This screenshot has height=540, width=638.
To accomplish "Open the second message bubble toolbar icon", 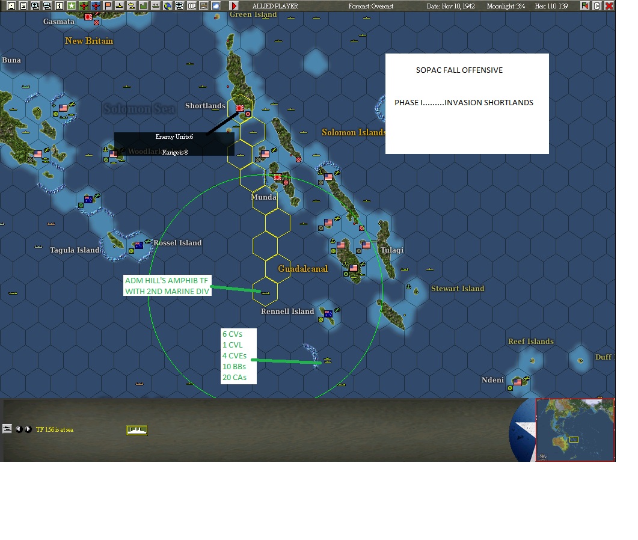I will tap(47, 5).
